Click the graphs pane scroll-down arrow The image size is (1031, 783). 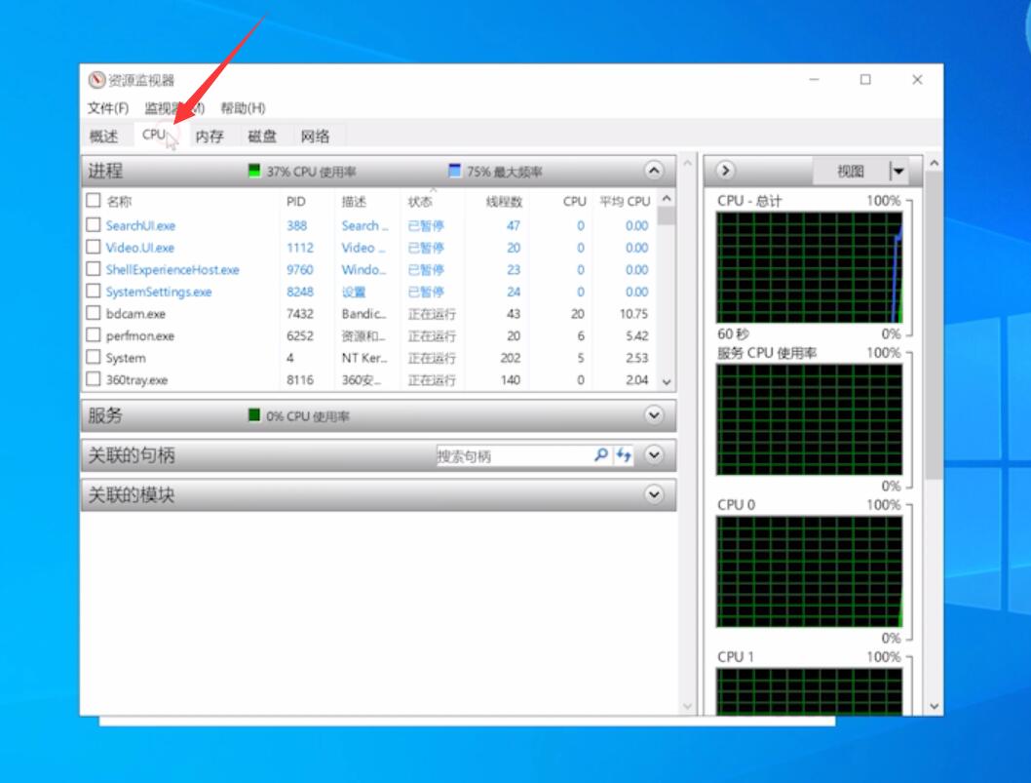pos(935,707)
